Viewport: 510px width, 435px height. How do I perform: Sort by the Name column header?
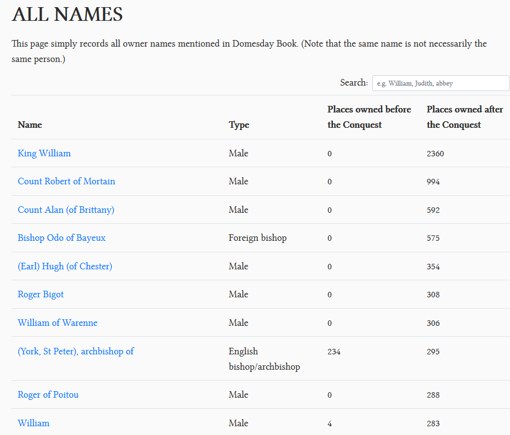coord(30,125)
